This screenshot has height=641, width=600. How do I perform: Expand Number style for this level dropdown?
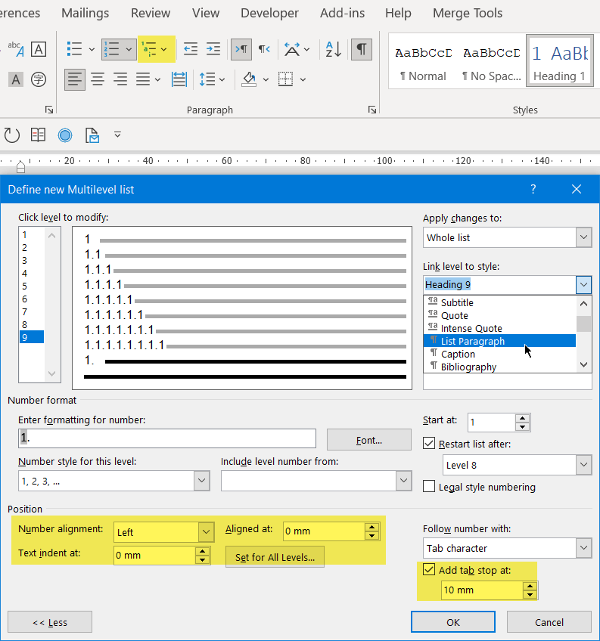[201, 481]
